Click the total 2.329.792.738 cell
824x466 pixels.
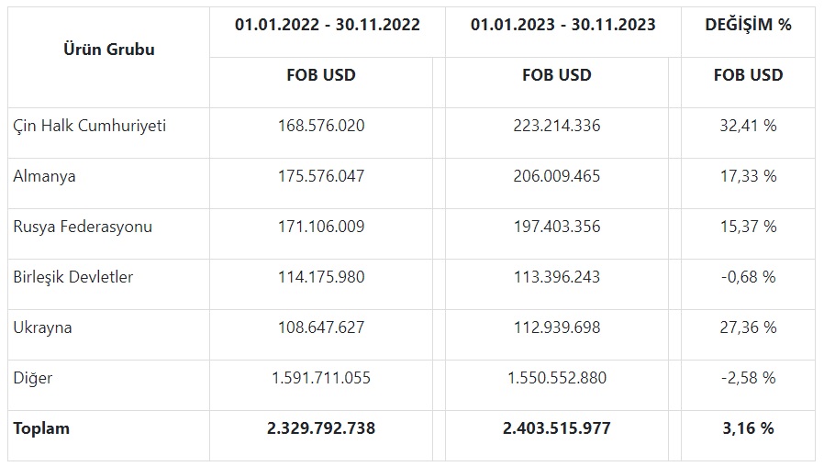(x=321, y=428)
